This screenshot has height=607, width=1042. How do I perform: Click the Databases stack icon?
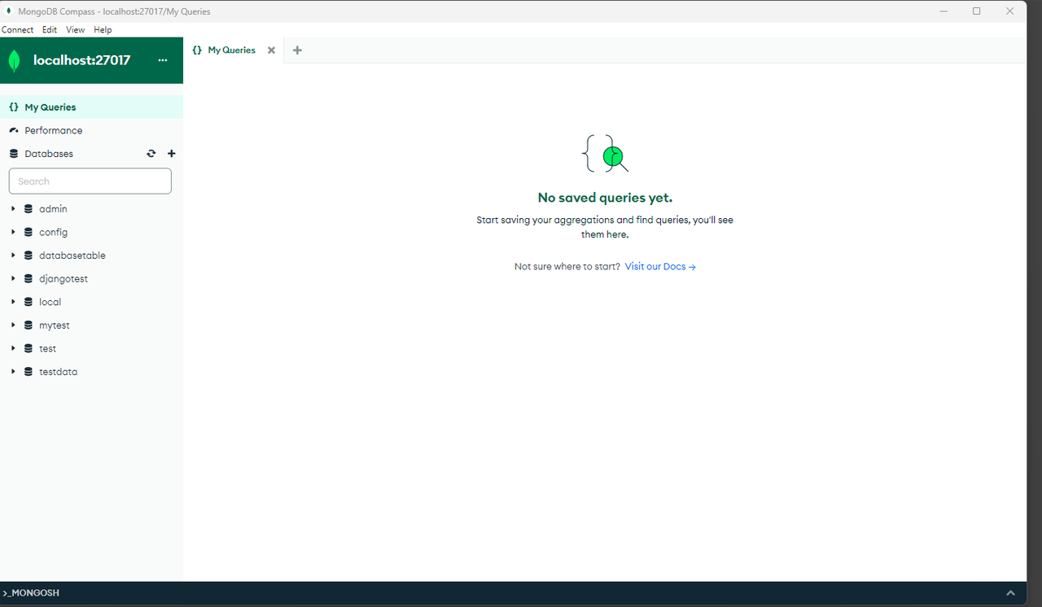point(14,154)
